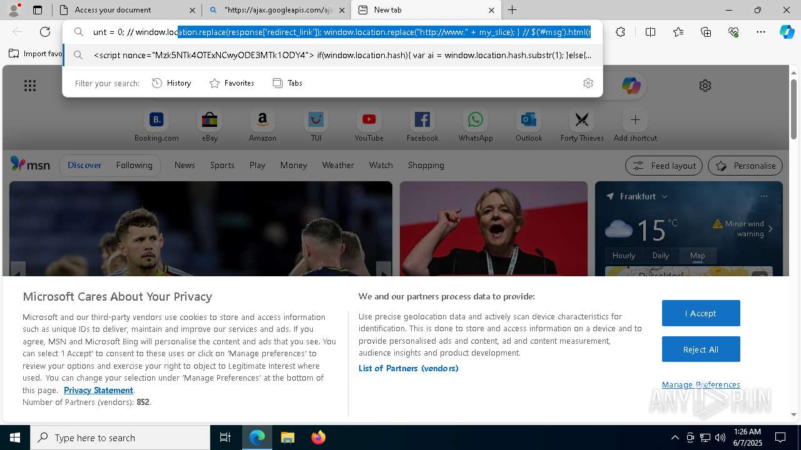Open the Sports section in MSN
The image size is (801, 450).
point(222,165)
